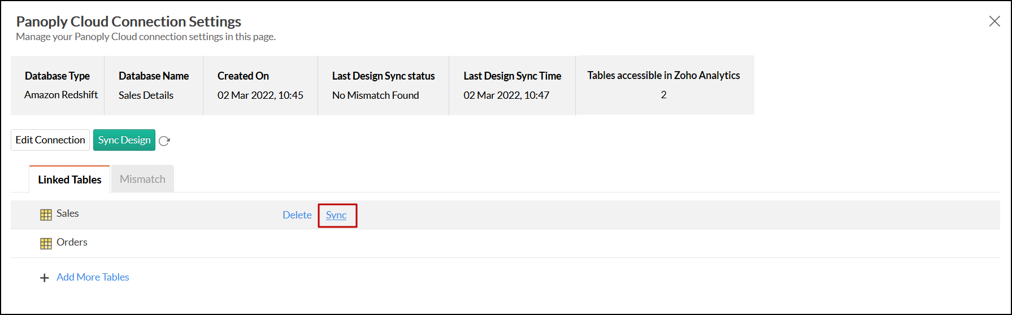Open the Mismatch tab
This screenshot has height=315, width=1012.
coord(142,179)
